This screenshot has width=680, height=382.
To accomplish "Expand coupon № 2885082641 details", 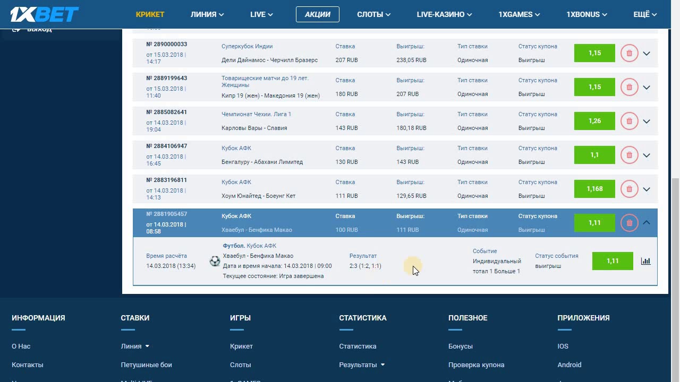I will tap(647, 121).
